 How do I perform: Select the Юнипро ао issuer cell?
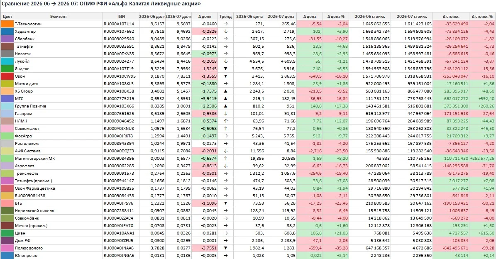(x=58, y=256)
